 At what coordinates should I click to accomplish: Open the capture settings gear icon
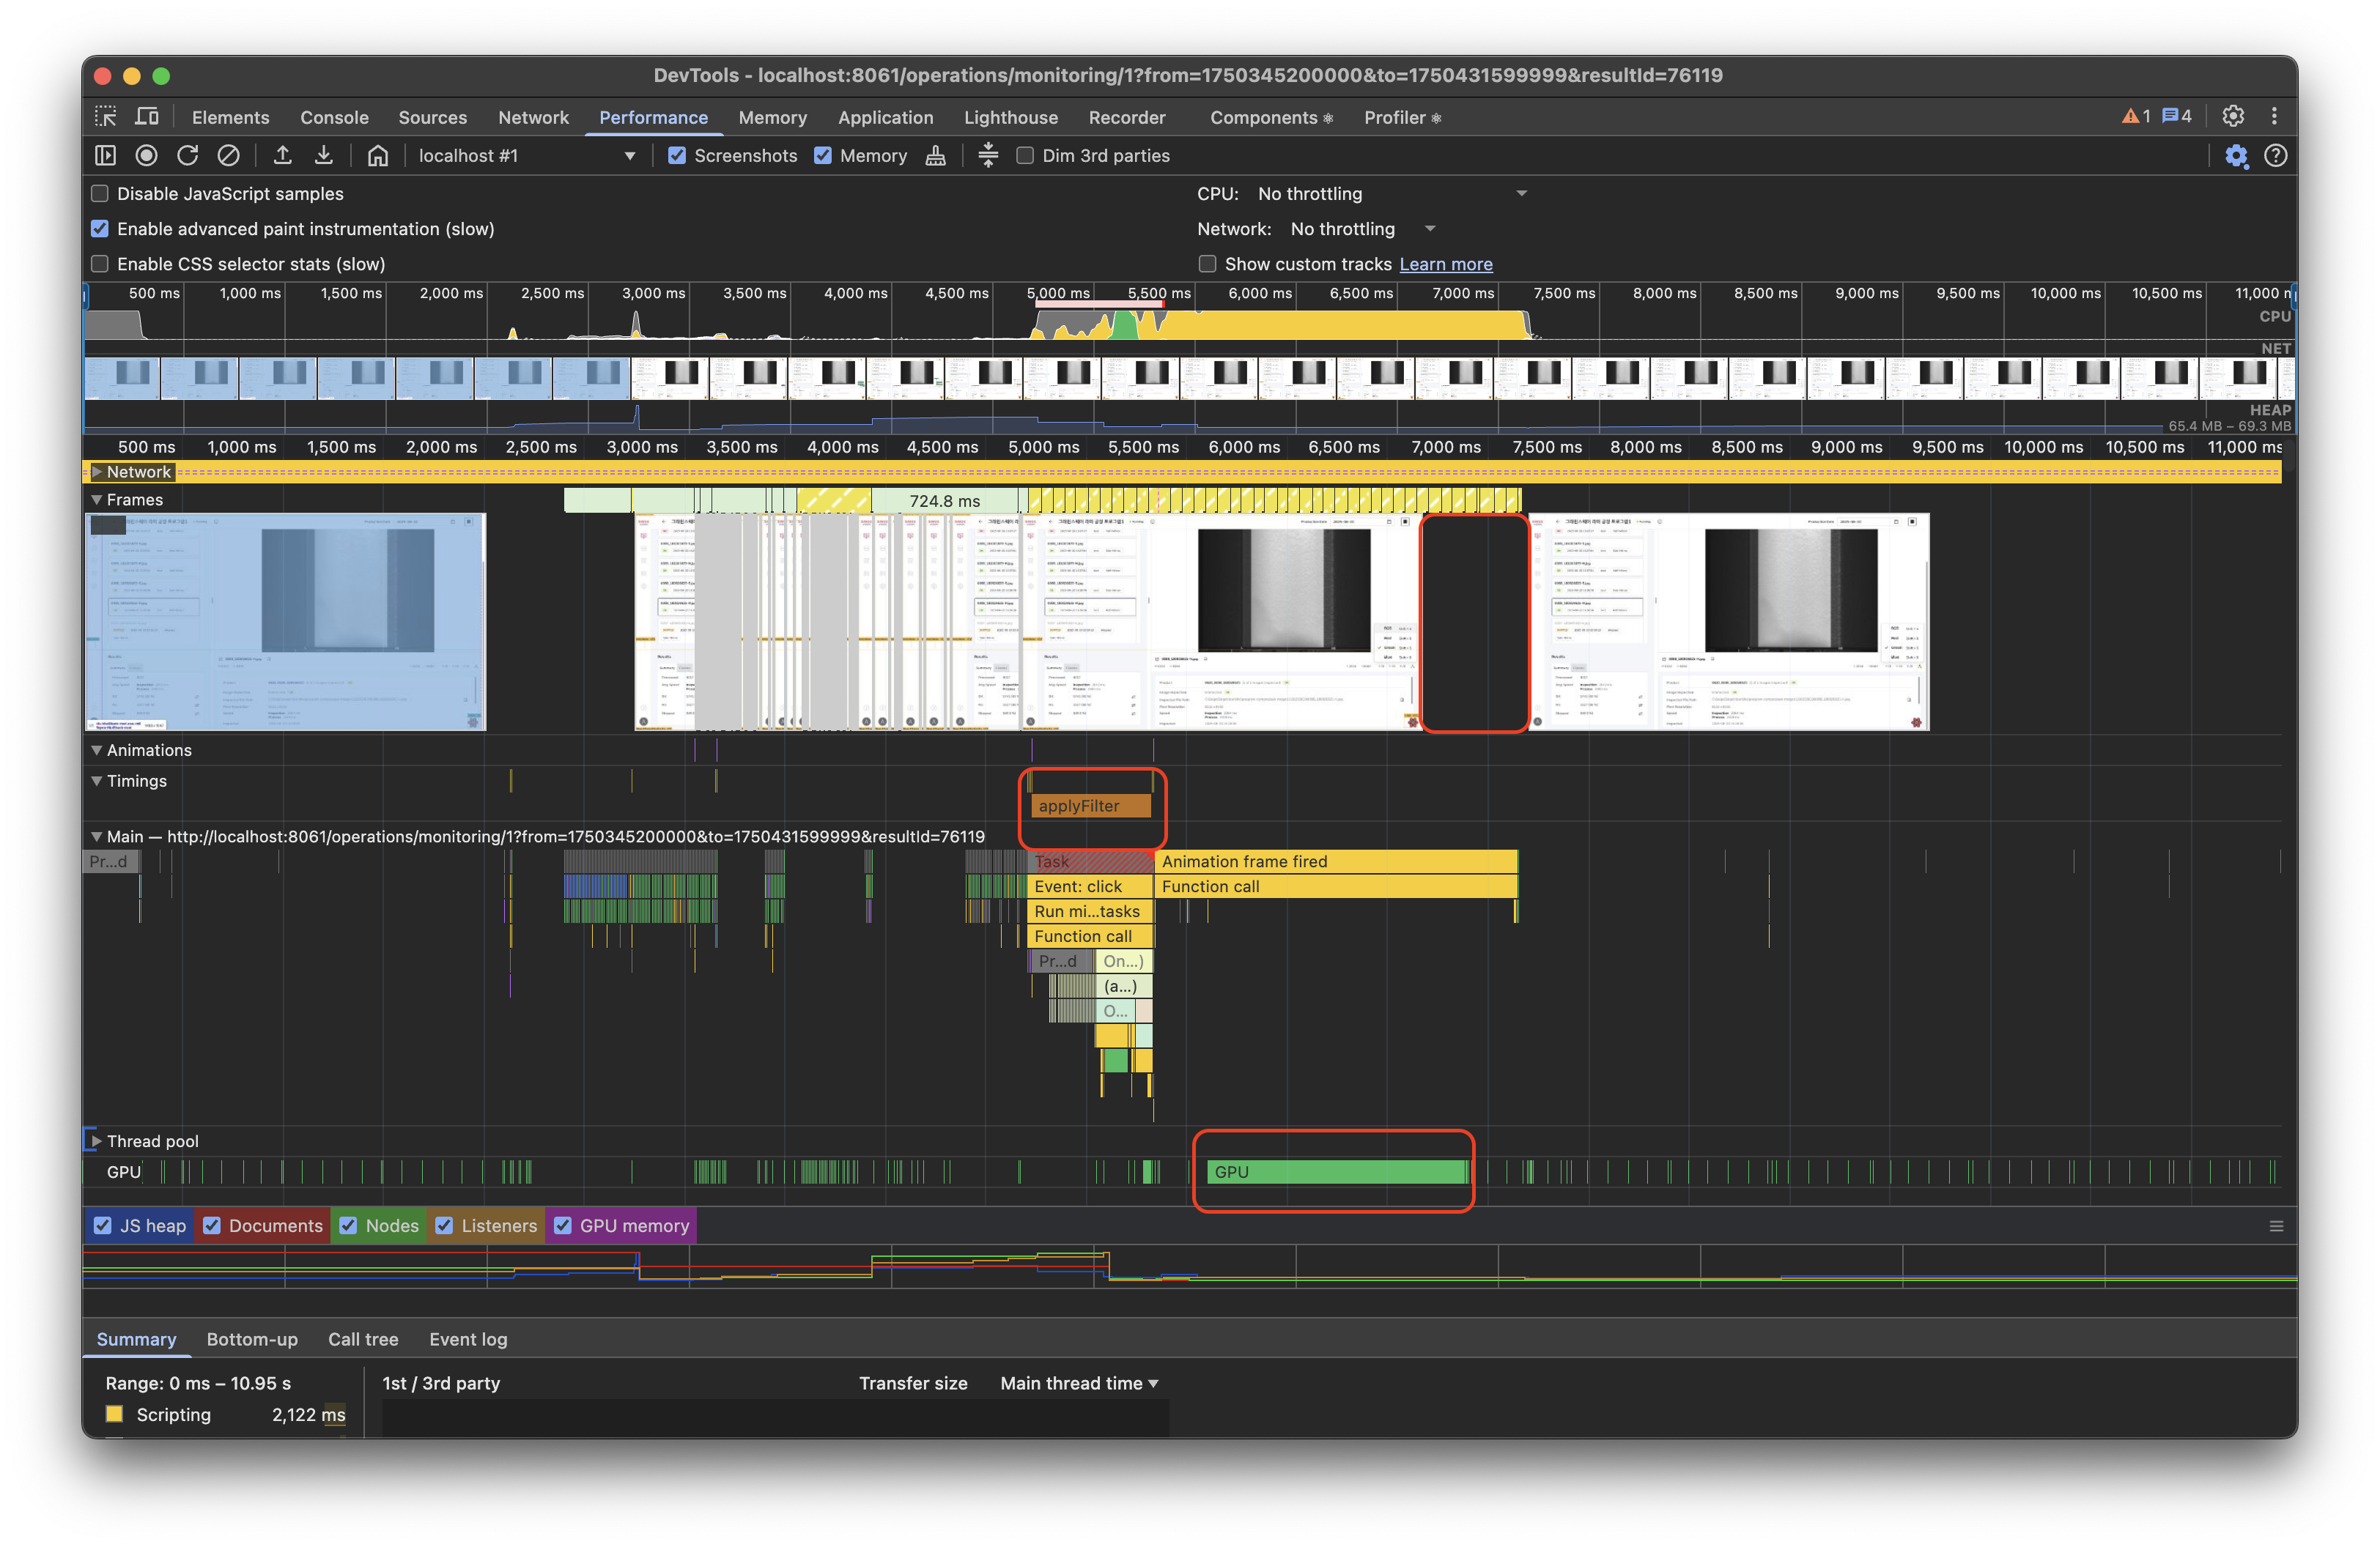2236,156
